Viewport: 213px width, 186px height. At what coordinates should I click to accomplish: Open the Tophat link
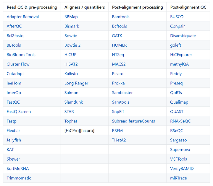click(x=71, y=121)
